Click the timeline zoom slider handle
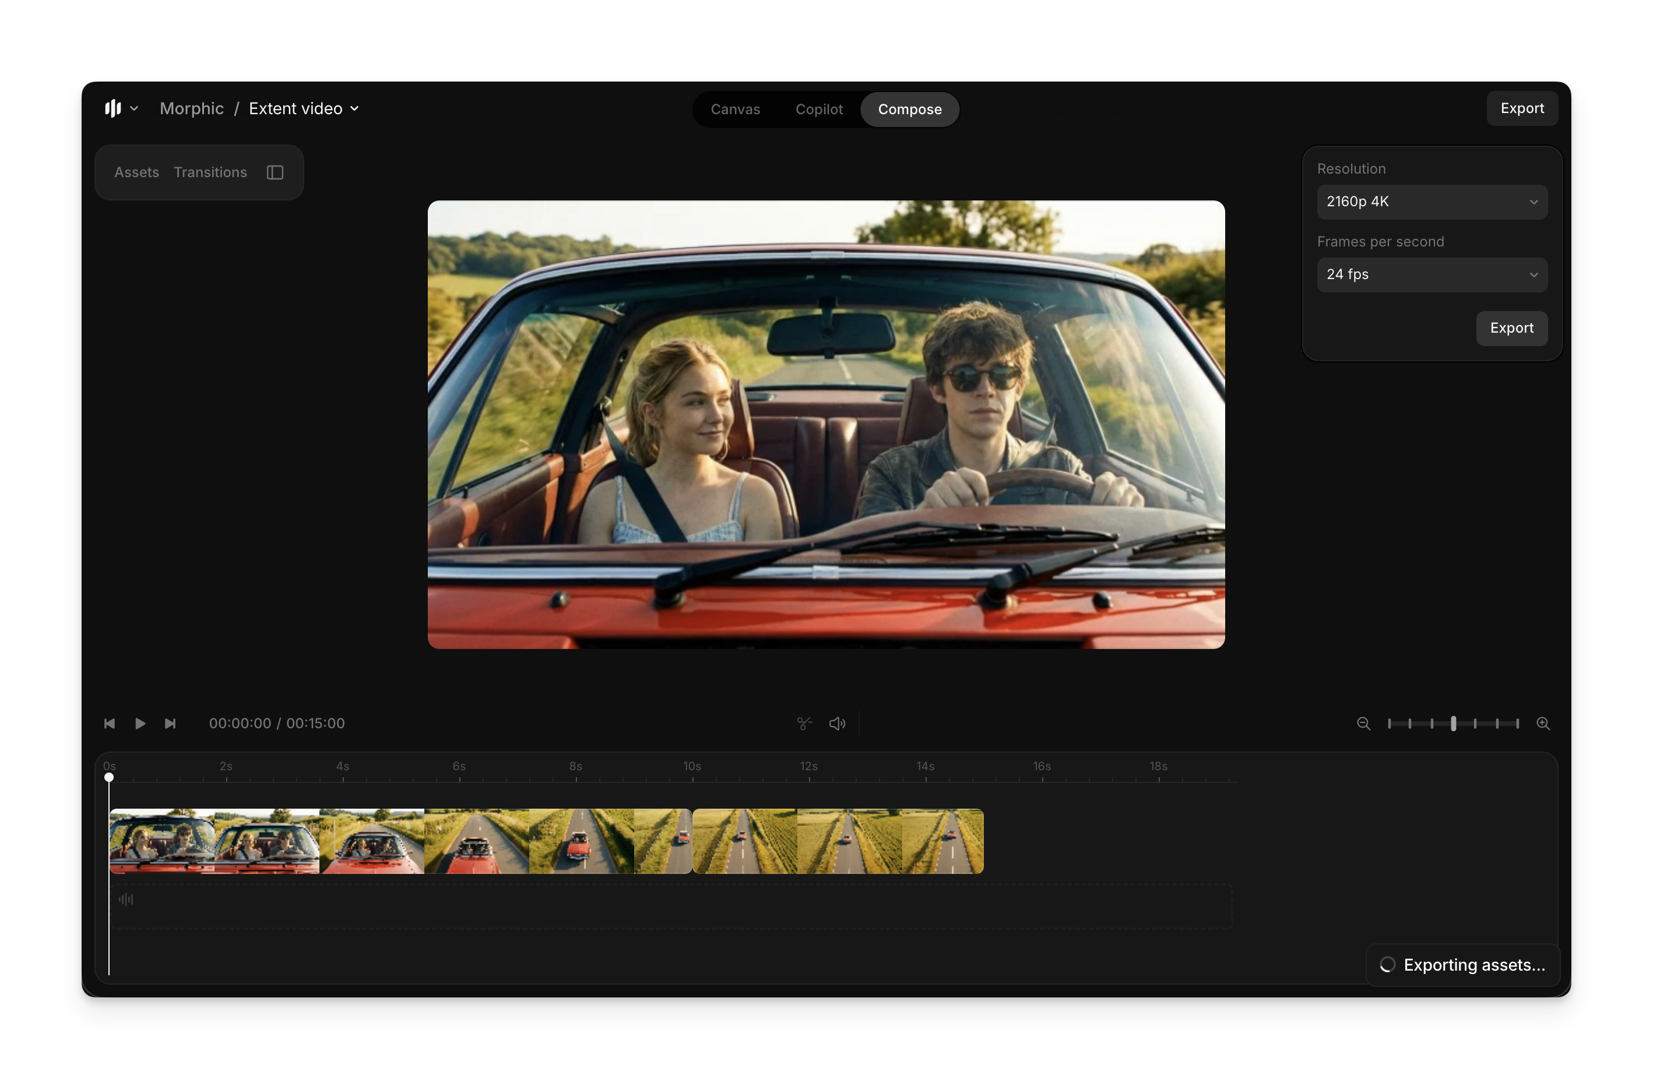This screenshot has width=1653, height=1079. tap(1453, 724)
